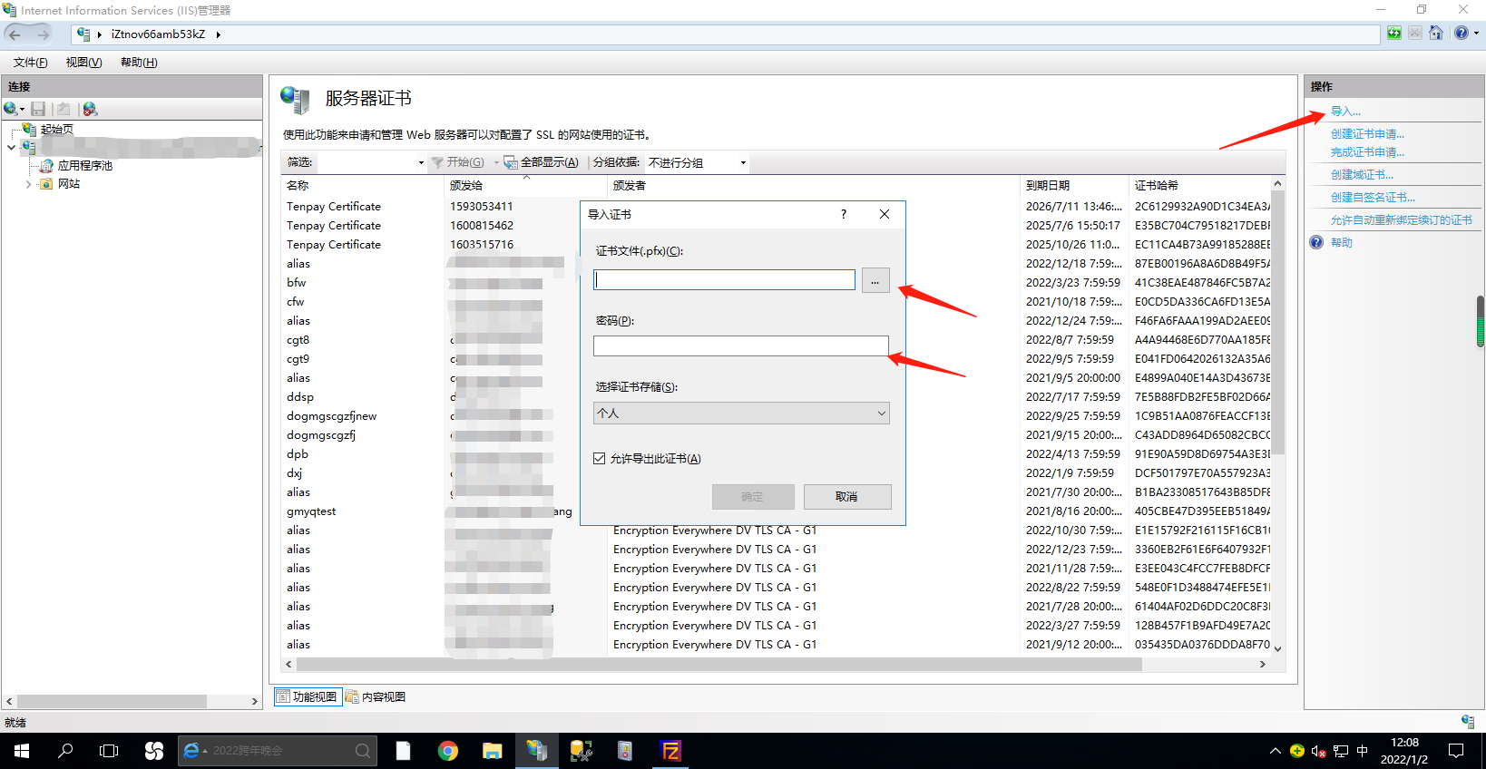Open Task View on the taskbar

coord(109,751)
